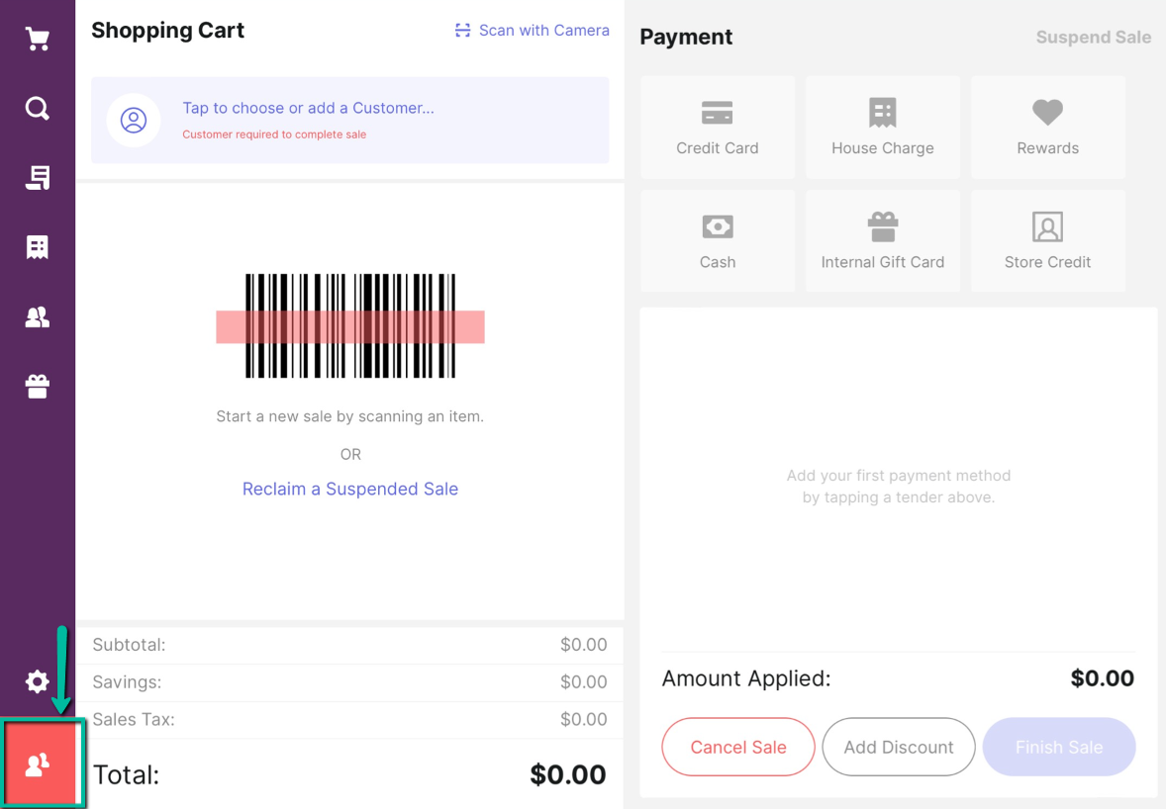Select Internal Gift Card tender
The width and height of the screenshot is (1166, 809).
point(883,240)
